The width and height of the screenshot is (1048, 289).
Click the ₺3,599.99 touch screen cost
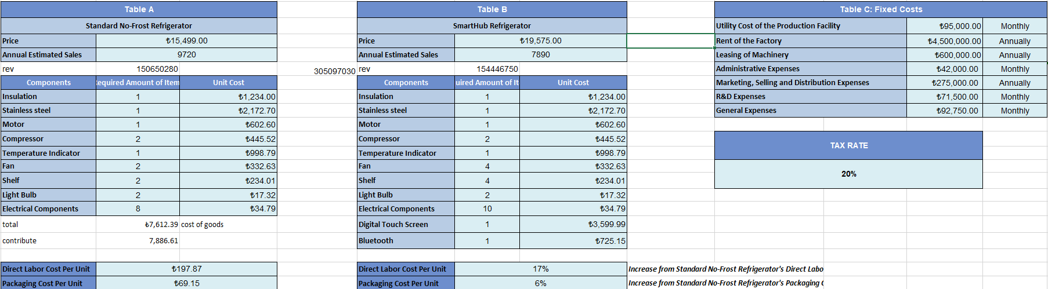pyautogui.click(x=573, y=224)
